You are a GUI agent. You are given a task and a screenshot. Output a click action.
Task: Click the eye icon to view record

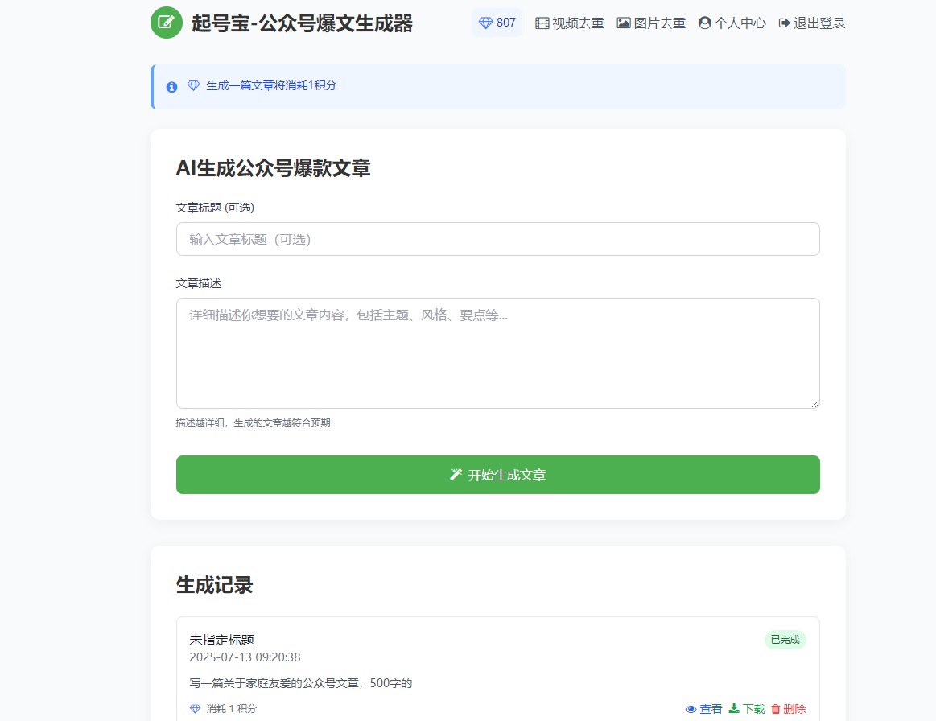pos(691,709)
